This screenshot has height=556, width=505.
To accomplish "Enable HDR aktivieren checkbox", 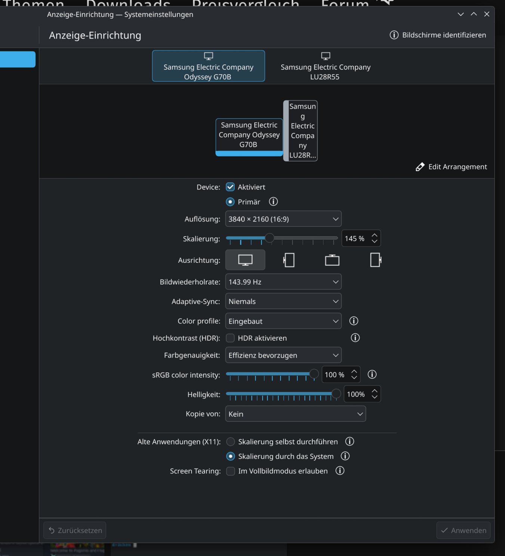I will click(x=230, y=338).
